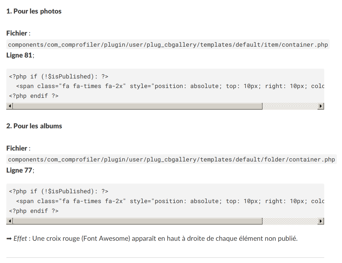Click the left scroll arrow under the photos code block

click(x=10, y=106)
